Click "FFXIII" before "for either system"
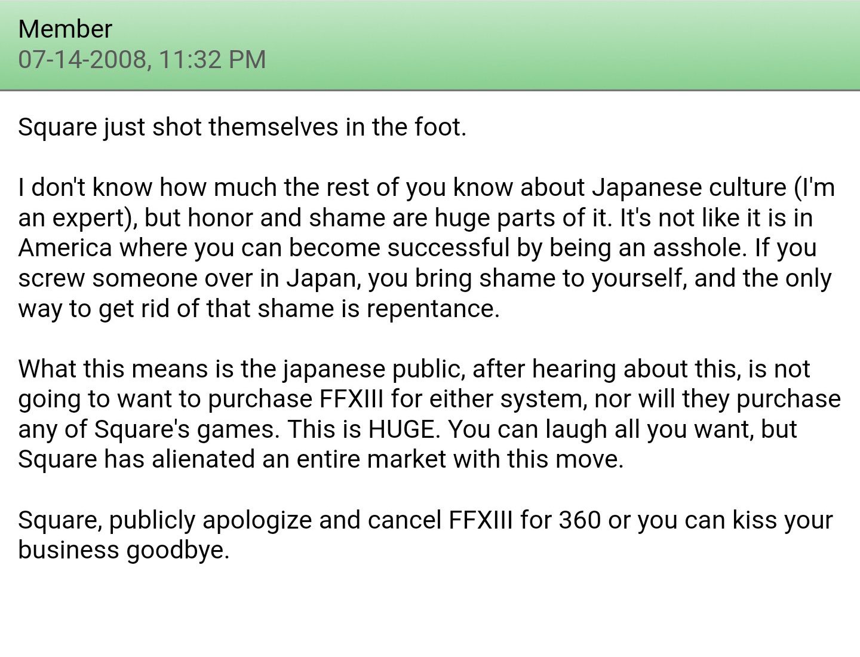 (351, 399)
